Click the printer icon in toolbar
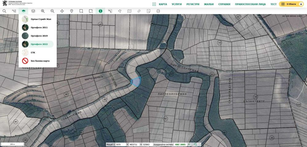 coord(158,11)
